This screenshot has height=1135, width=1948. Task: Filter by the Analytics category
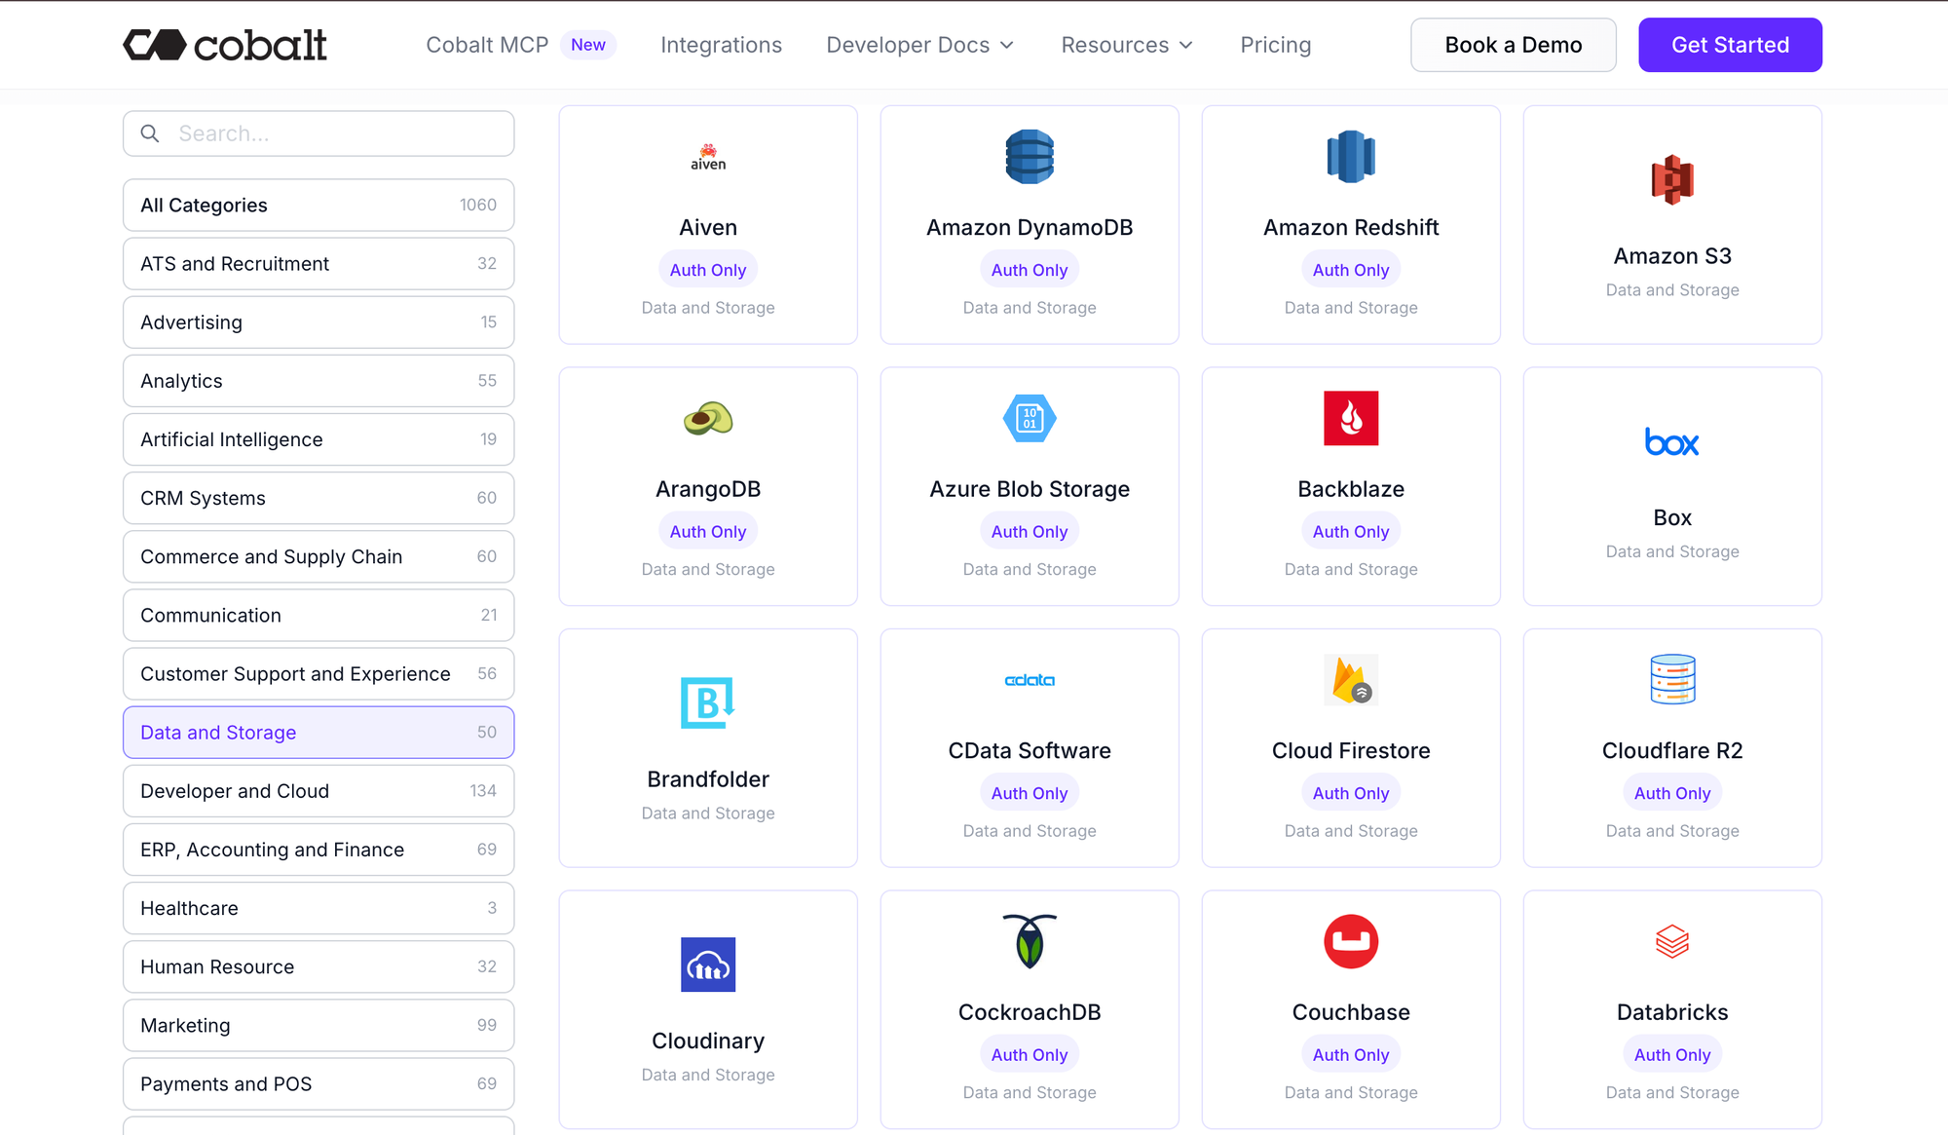(318, 380)
